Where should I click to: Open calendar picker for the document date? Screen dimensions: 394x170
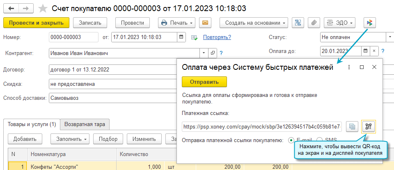coord(181,37)
